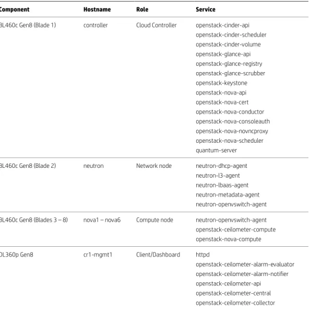Select the BL460c Gen8 (Blade 1) cell
The image size is (310, 309).
(28, 25)
